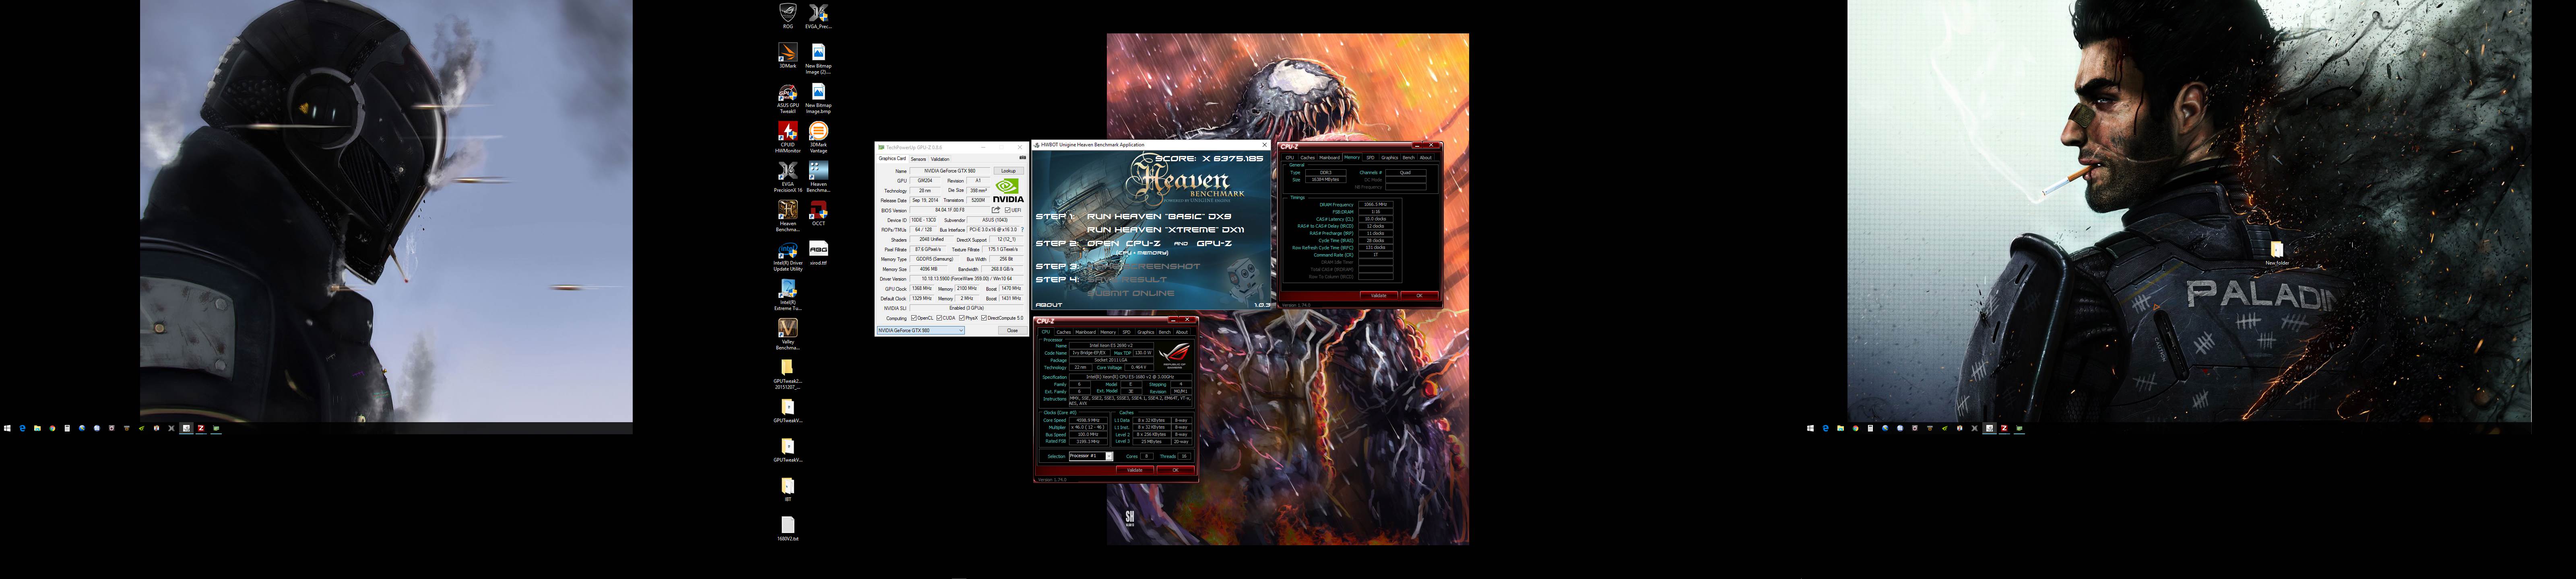Click CPU name field Intel Xeon E5 2690 v2
The image size is (2576, 579).
1111,345
